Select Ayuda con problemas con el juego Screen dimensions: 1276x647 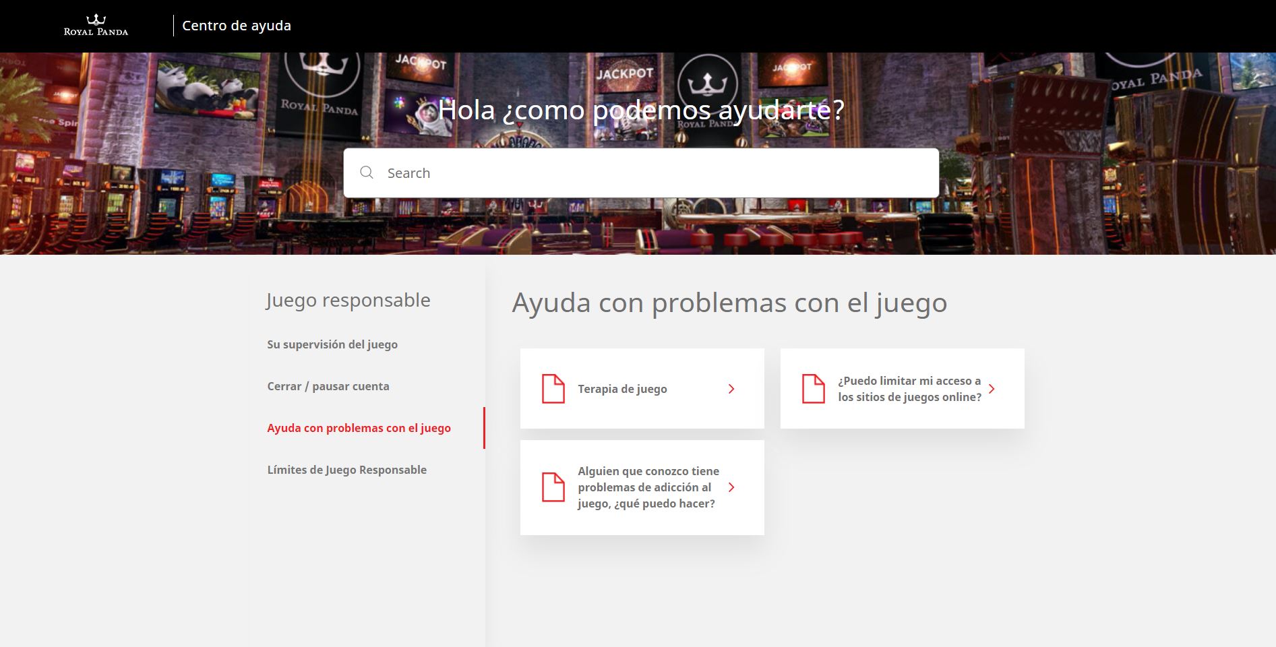(359, 428)
